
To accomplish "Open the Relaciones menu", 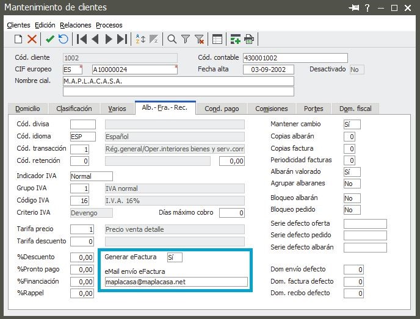I will (x=76, y=25).
